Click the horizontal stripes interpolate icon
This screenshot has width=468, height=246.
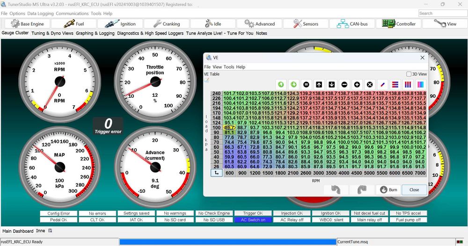395,85
